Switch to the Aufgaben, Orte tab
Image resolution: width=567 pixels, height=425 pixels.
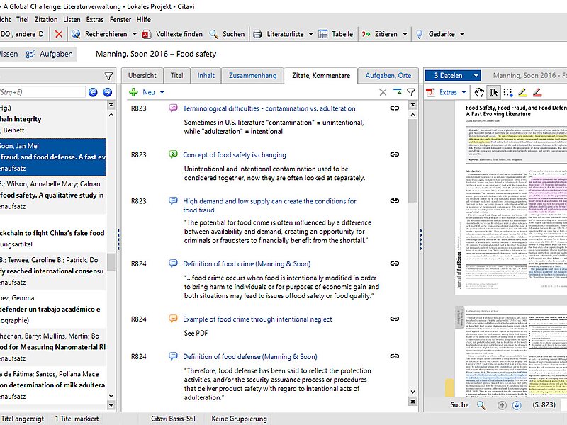tap(388, 76)
